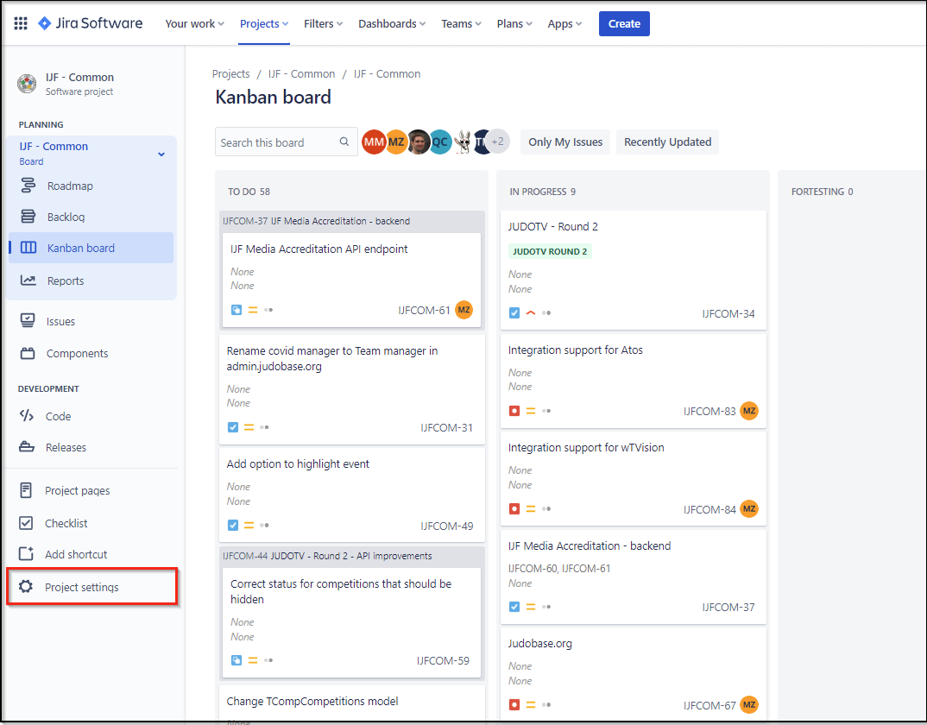
Task: Click Search this board field
Action: (287, 142)
